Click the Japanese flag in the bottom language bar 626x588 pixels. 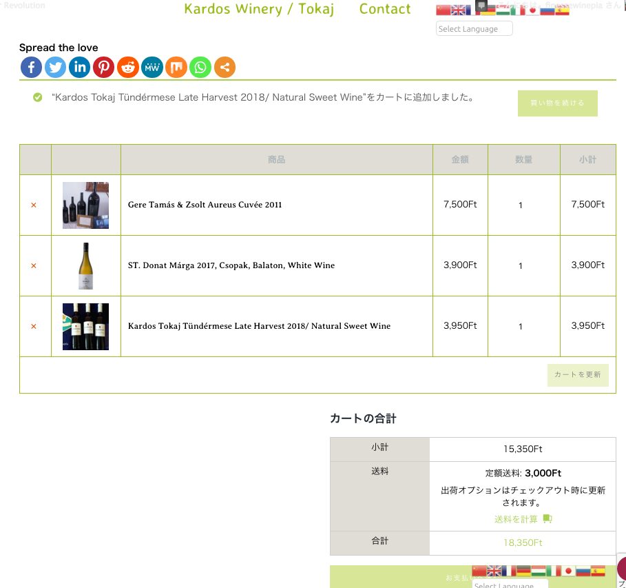tap(568, 571)
